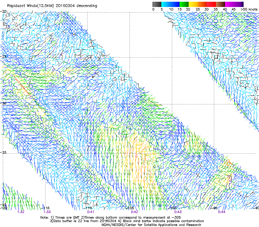Click the -110 longitude label

tap(88, 208)
